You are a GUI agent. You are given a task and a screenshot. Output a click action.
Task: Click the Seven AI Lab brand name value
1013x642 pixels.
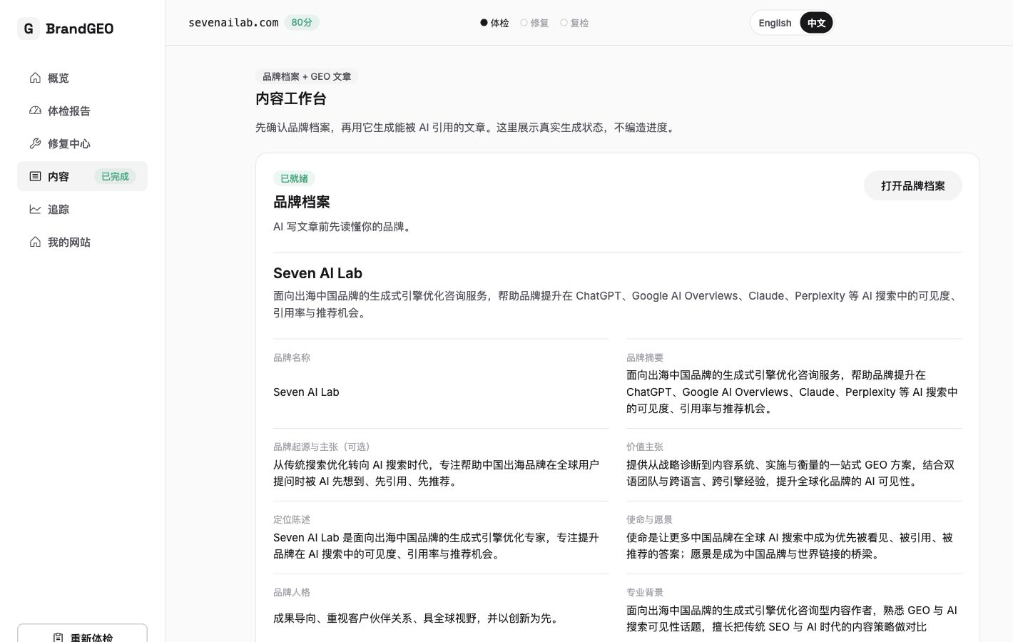coord(306,392)
